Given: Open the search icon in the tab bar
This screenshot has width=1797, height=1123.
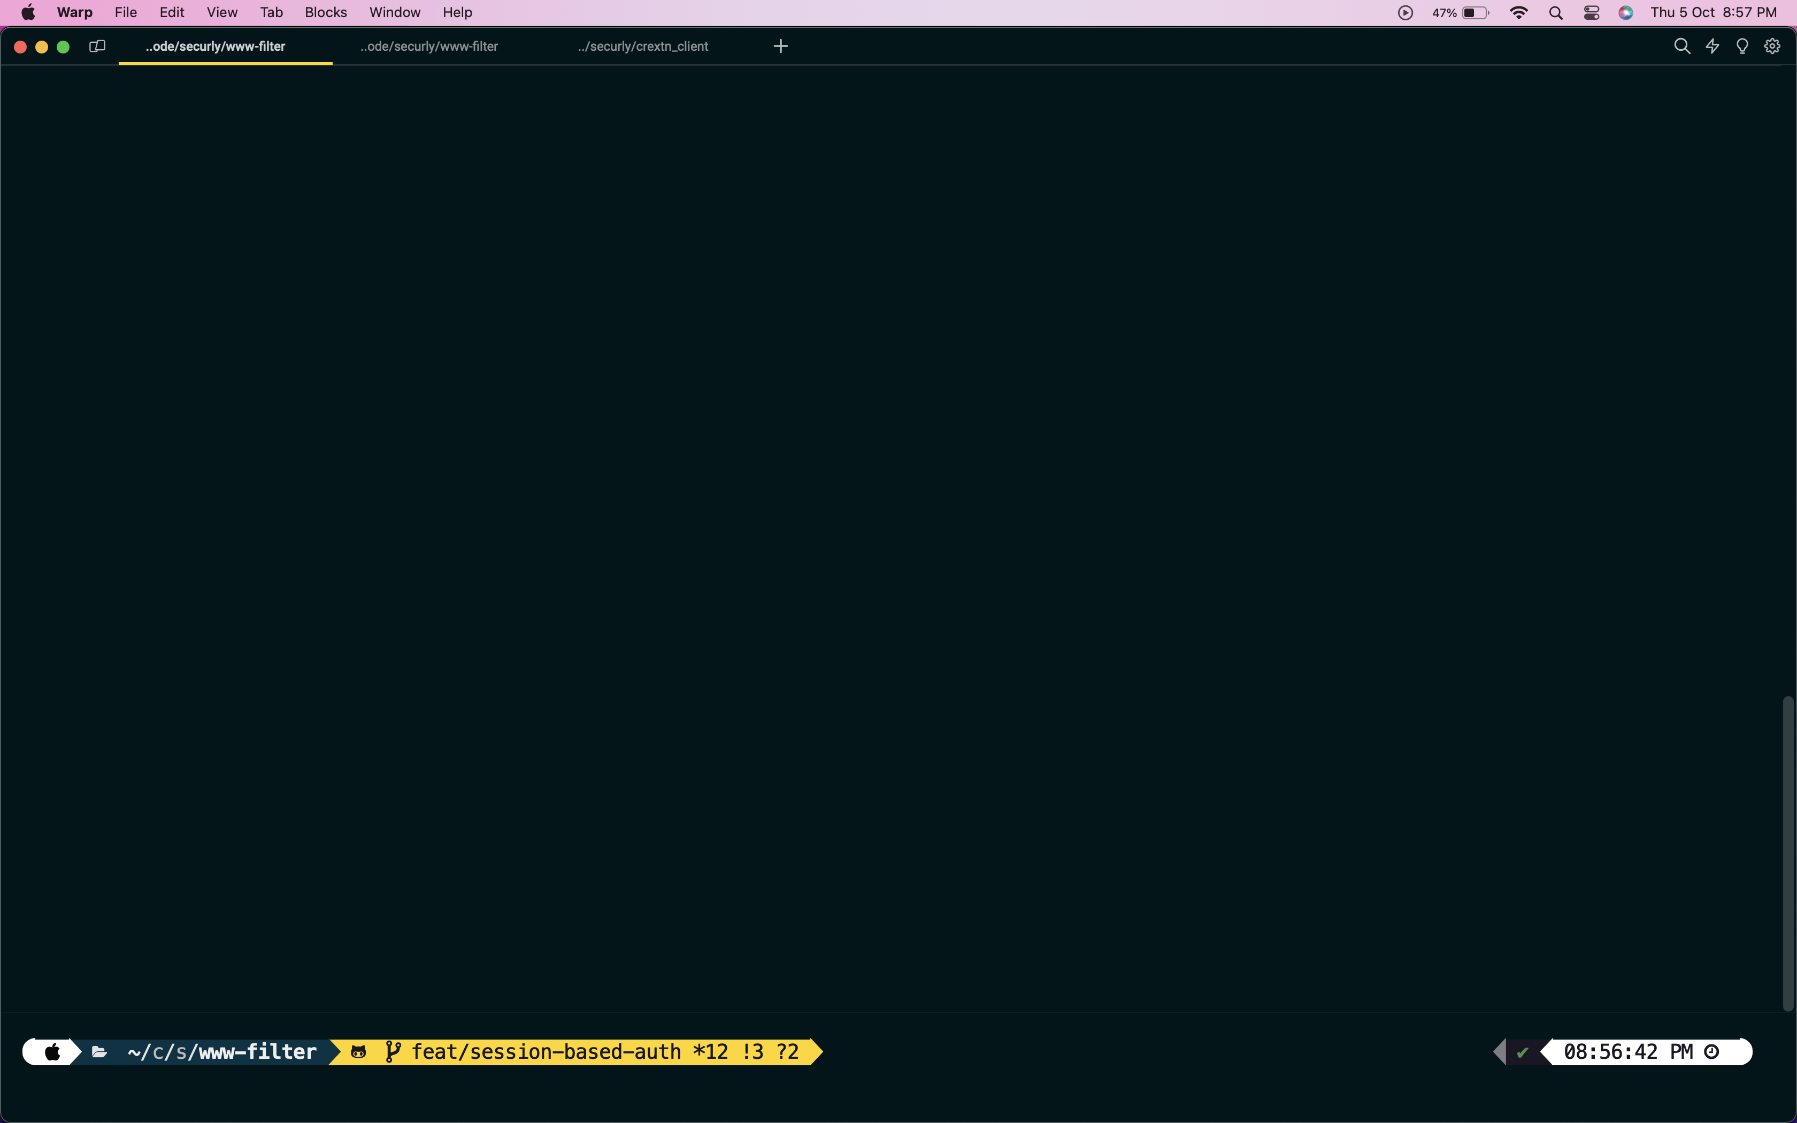Looking at the screenshot, I should coord(1682,46).
